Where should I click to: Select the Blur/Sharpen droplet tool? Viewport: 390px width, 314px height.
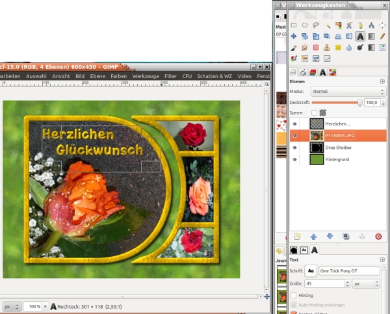[x=349, y=47]
